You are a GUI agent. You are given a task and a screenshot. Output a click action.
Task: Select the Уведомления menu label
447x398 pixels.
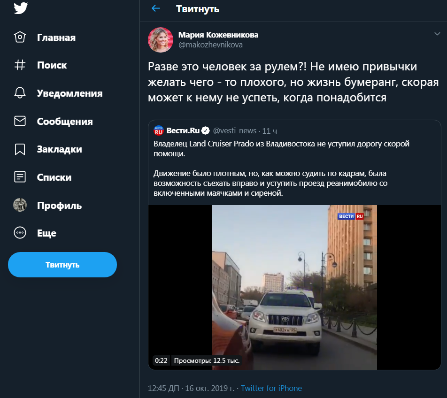69,93
